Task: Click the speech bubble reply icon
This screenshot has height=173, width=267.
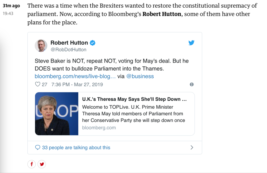Action: coord(37,147)
